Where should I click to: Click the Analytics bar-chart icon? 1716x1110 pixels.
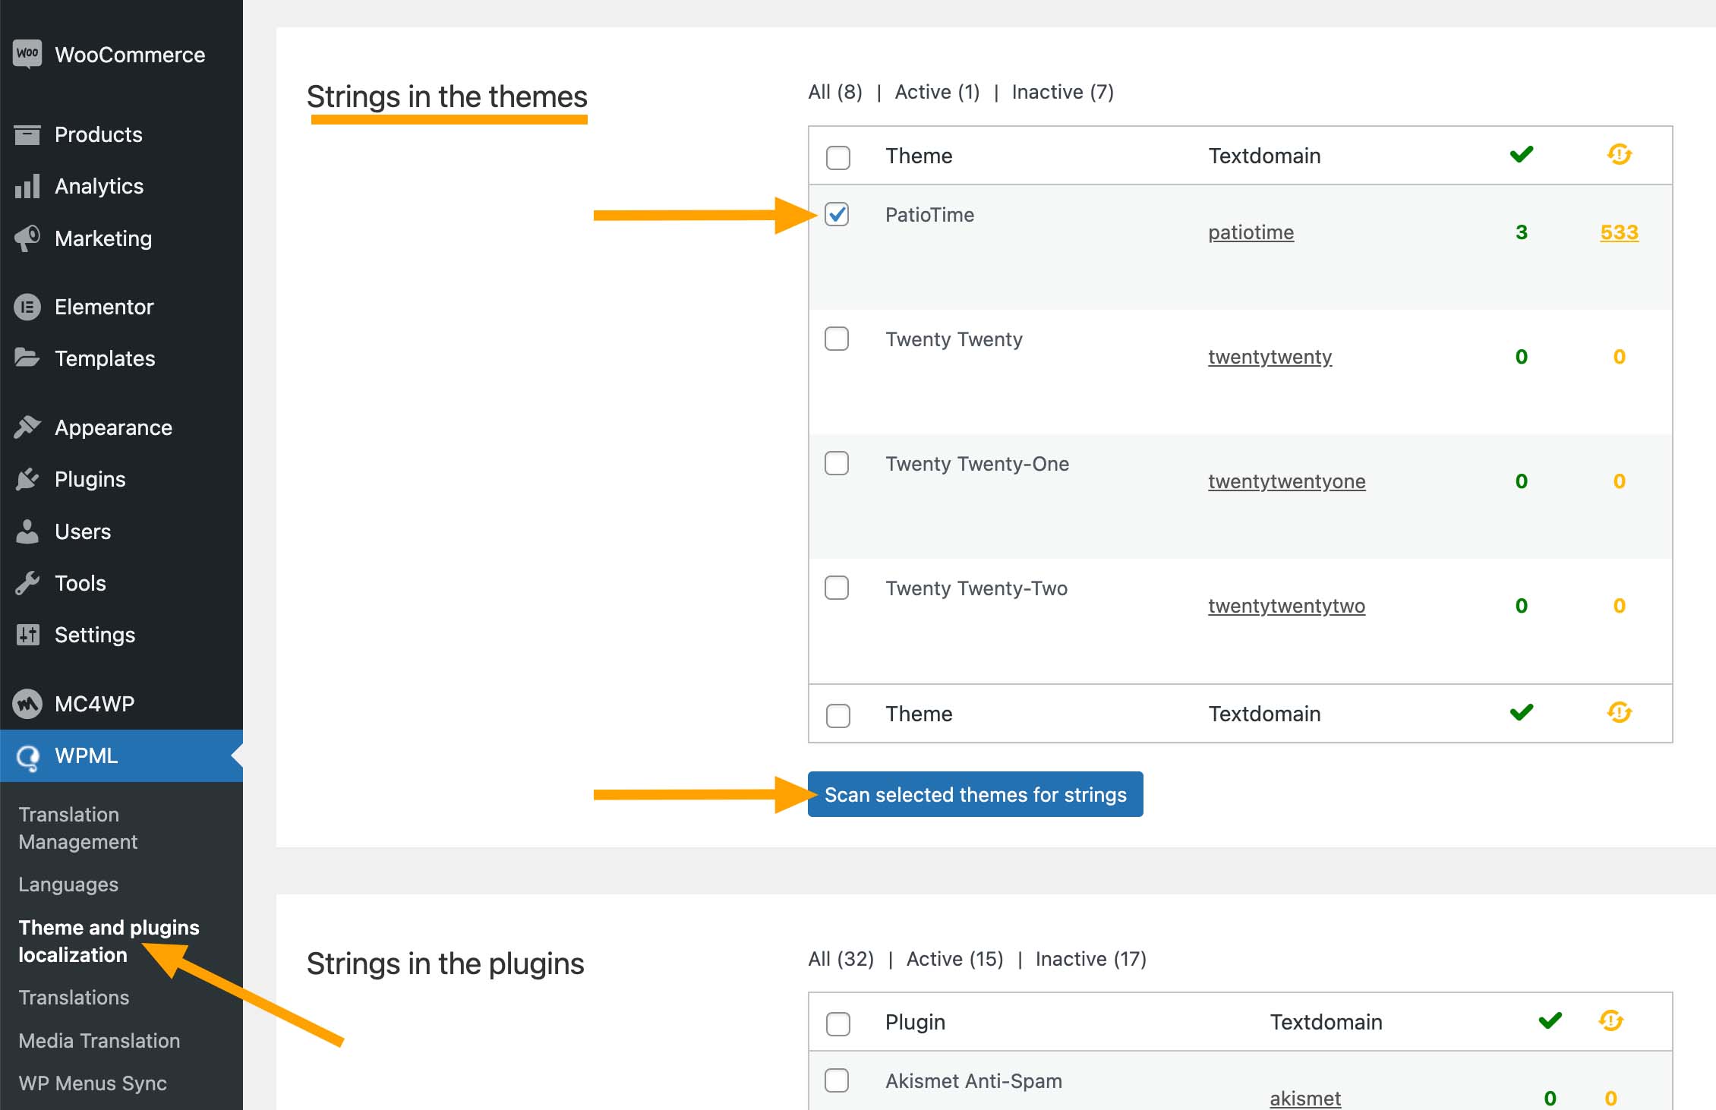click(27, 186)
